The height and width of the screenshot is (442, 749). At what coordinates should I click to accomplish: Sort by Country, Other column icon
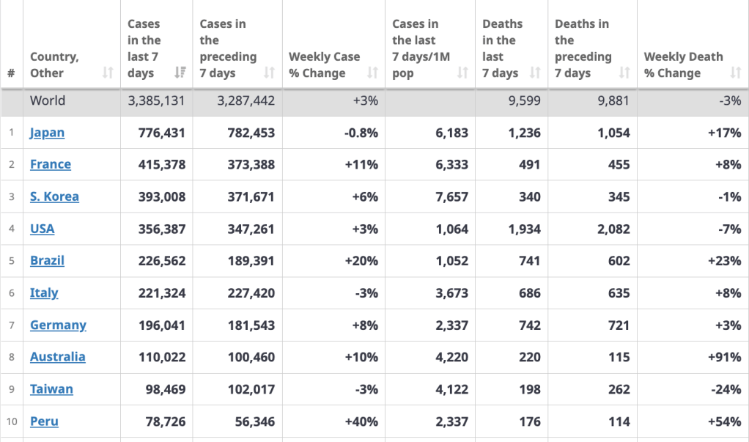[108, 73]
